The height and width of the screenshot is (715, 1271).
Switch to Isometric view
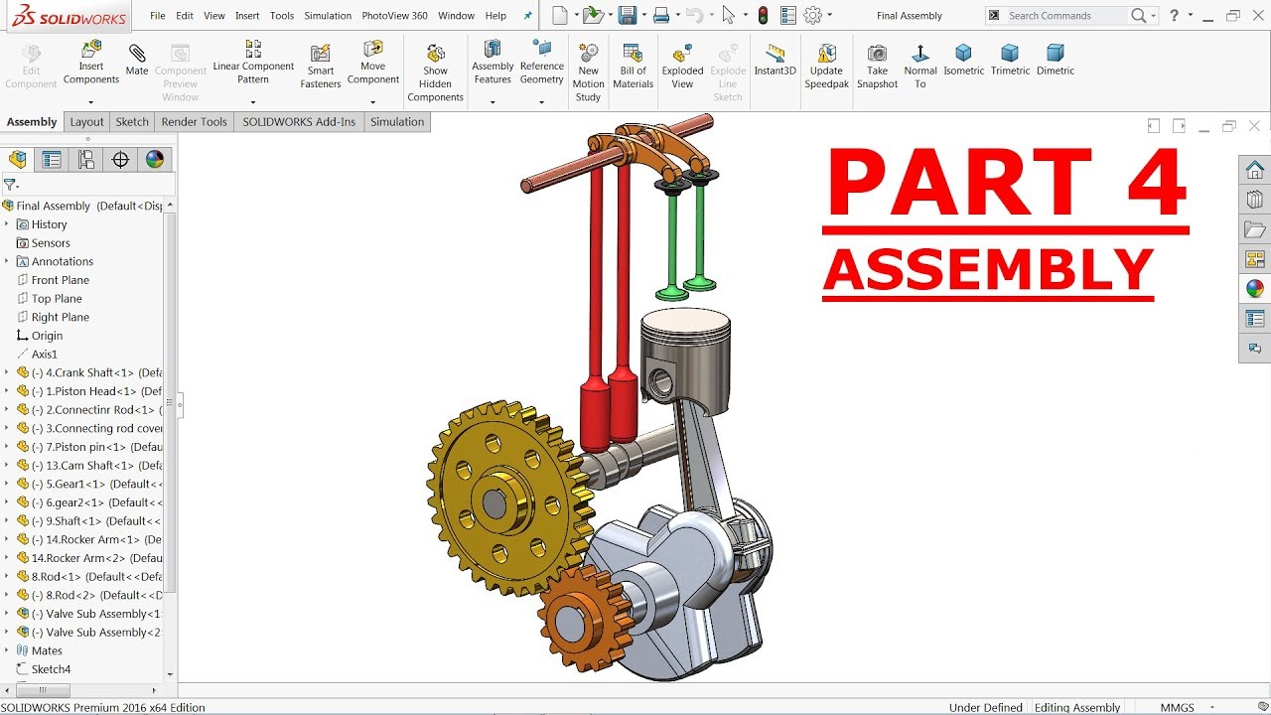963,60
